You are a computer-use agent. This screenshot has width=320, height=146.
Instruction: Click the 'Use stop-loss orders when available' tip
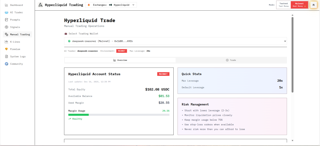coord(209,125)
